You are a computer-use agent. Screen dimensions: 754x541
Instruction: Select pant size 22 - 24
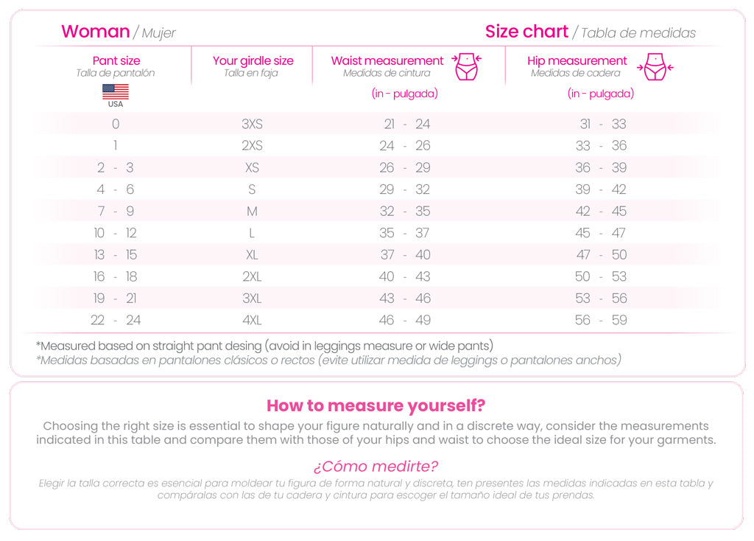tap(116, 320)
